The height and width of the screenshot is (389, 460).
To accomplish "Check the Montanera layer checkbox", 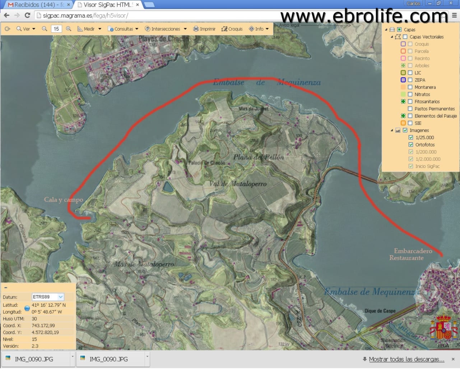I will click(x=410, y=87).
